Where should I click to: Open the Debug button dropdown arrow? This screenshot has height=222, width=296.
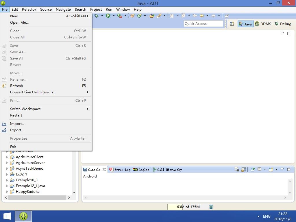102,16
